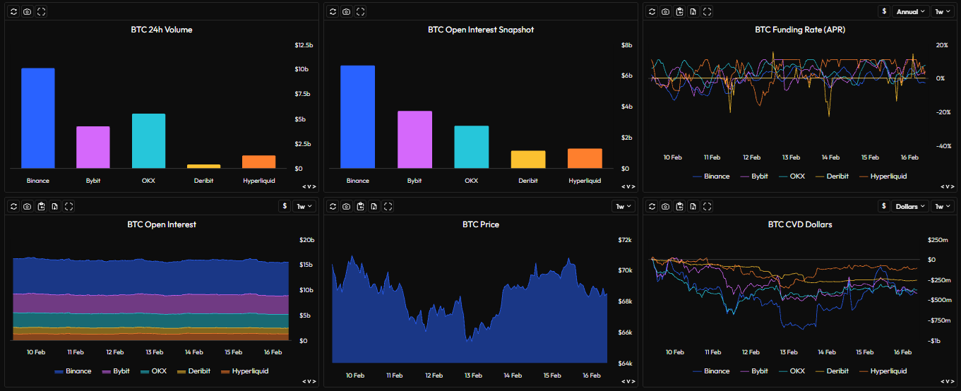Expand BTC 24h Volume chart to fullscreen
Viewport: 961px width, 391px height.
point(41,11)
